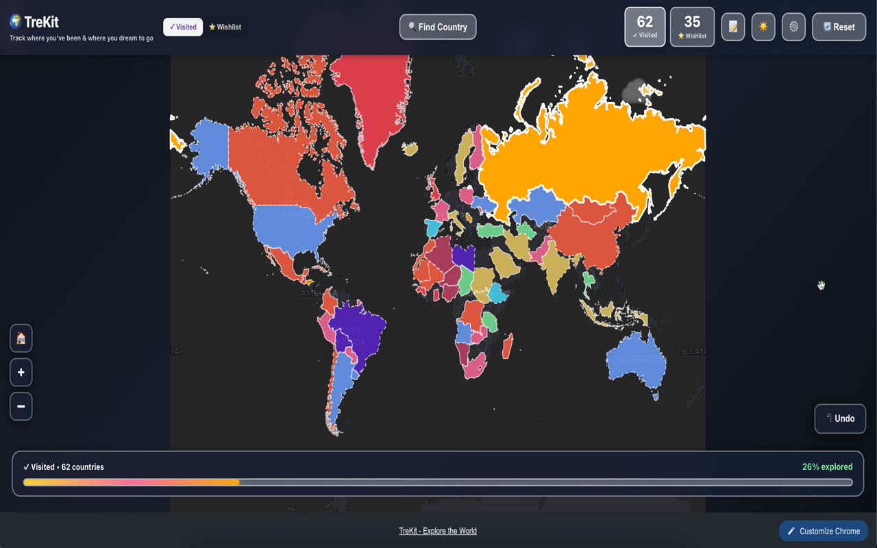Open the 62 Visited counter

645,27
